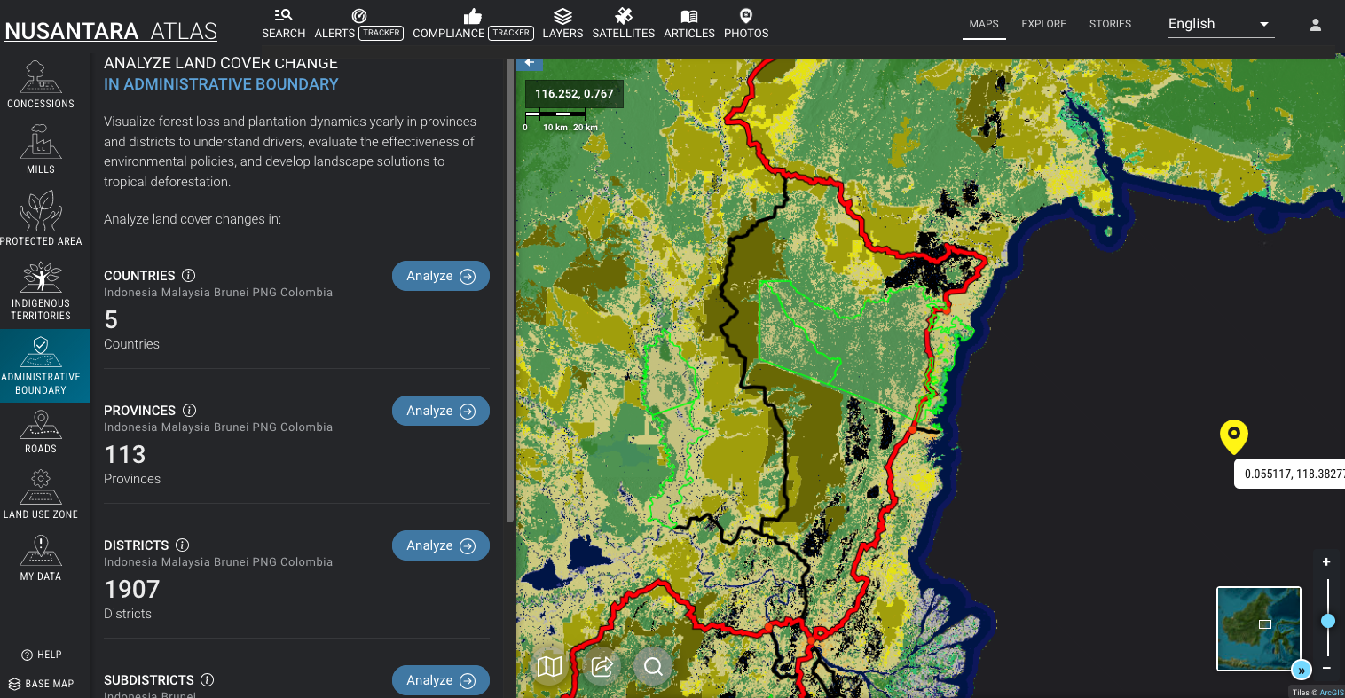
Task: Open the user account icon
Action: (1316, 25)
